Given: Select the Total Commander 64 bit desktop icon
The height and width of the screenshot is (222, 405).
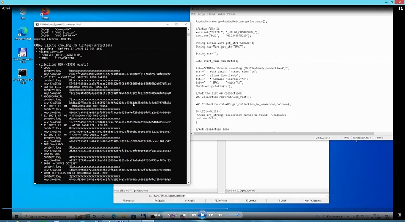Looking at the screenshot, I should click(x=23, y=55).
